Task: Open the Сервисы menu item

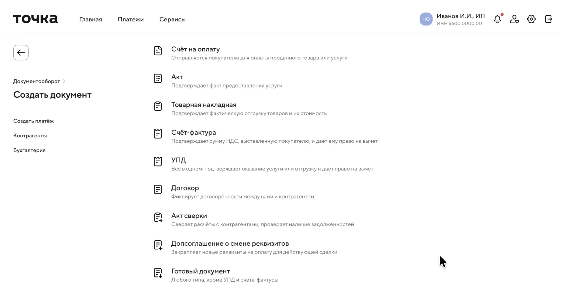Action: pyautogui.click(x=172, y=20)
